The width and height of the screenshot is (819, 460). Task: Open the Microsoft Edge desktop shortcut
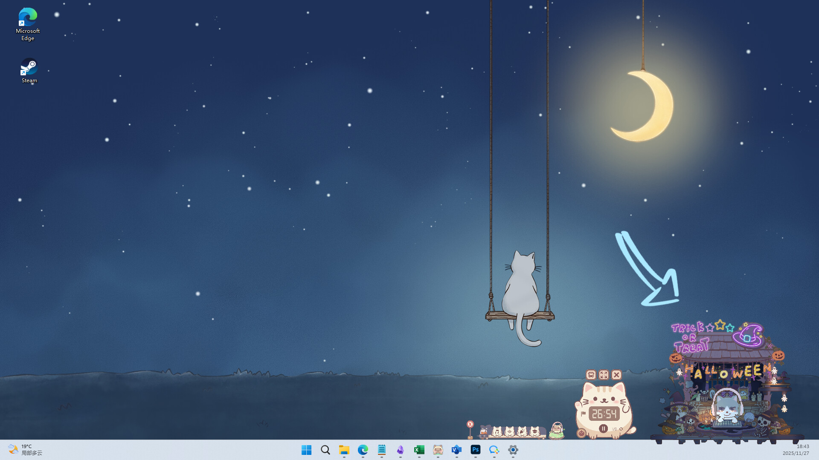pyautogui.click(x=28, y=18)
